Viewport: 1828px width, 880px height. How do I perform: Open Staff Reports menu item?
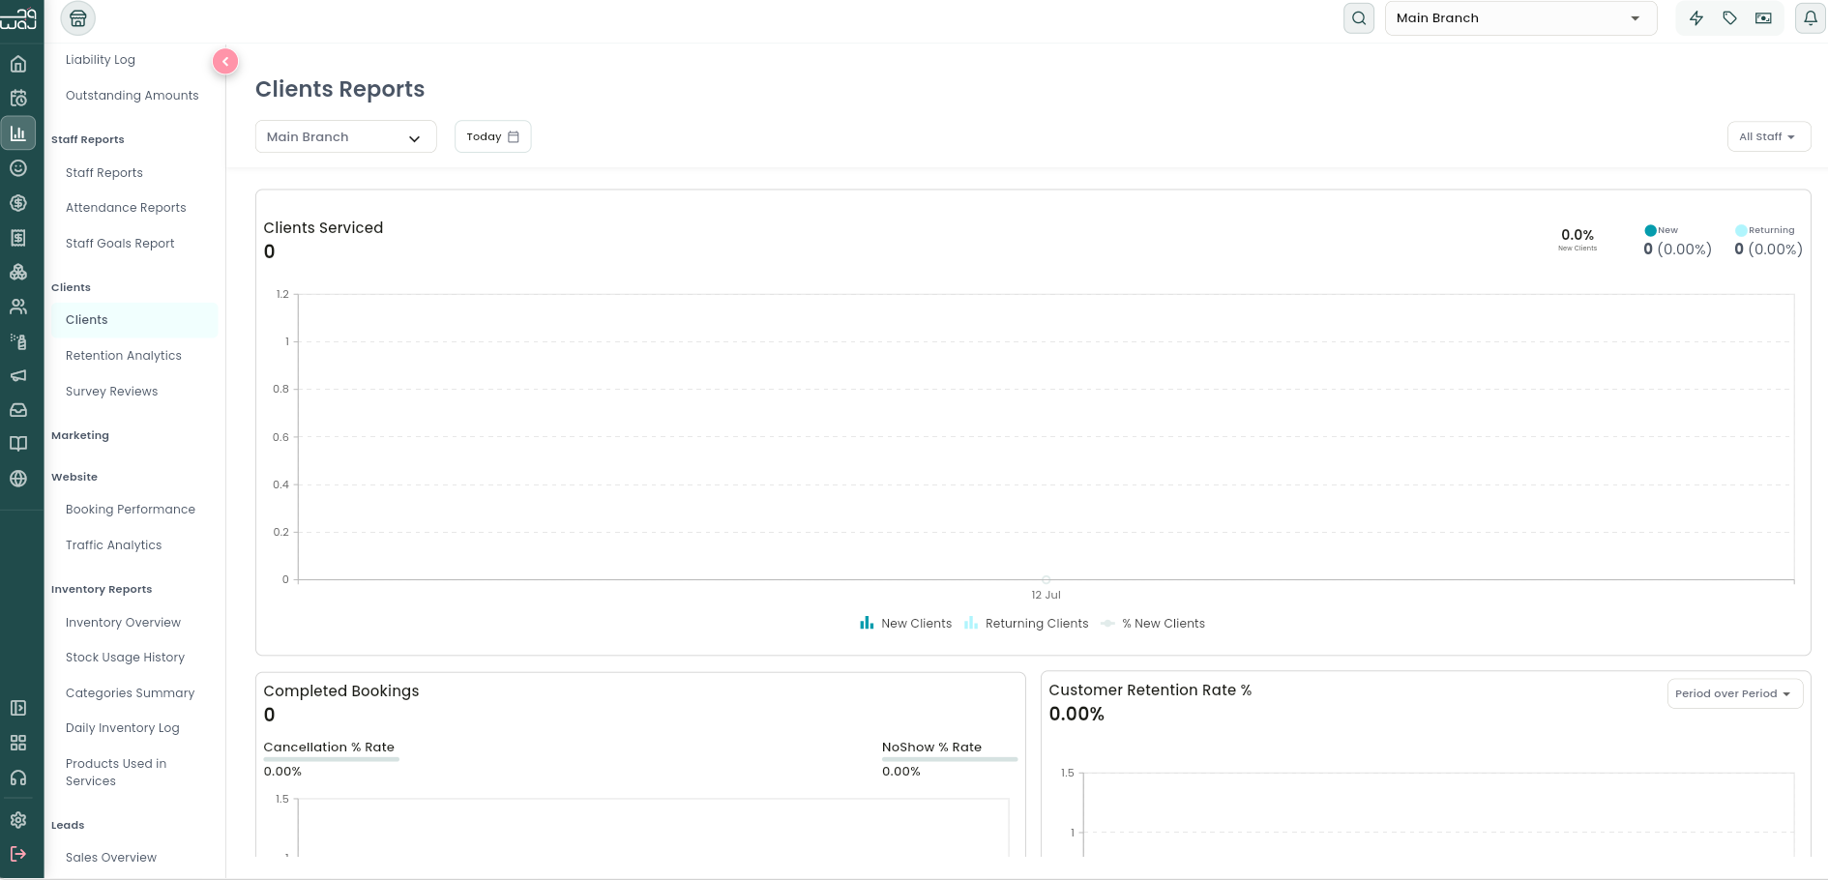104,173
